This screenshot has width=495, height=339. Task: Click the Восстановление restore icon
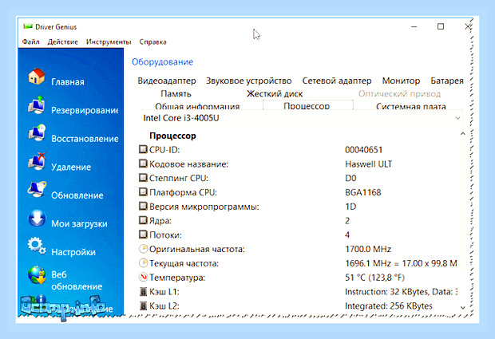tap(37, 133)
